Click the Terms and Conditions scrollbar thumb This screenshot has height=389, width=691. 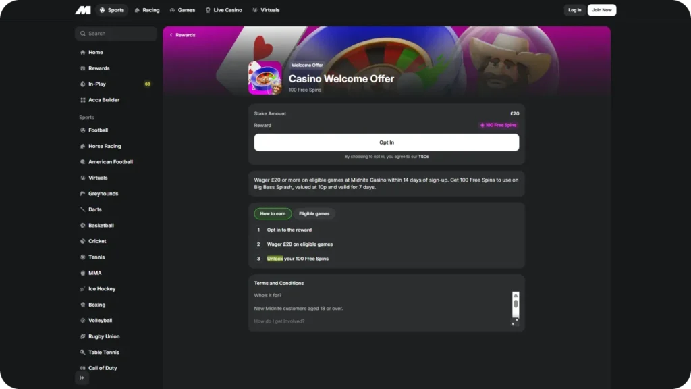point(516,304)
